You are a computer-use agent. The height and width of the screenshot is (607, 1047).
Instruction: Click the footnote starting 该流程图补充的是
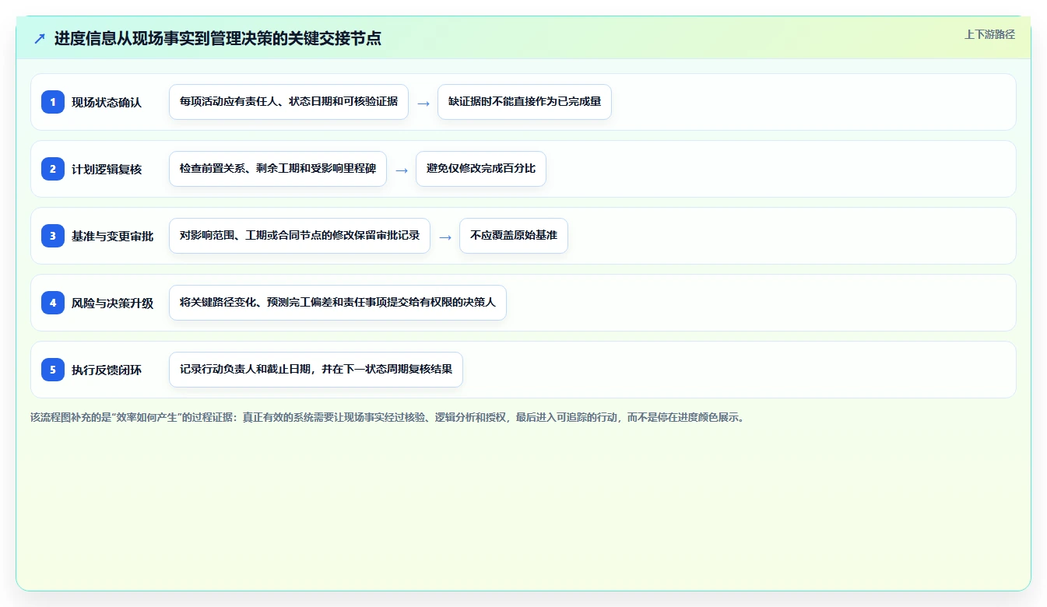[388, 417]
